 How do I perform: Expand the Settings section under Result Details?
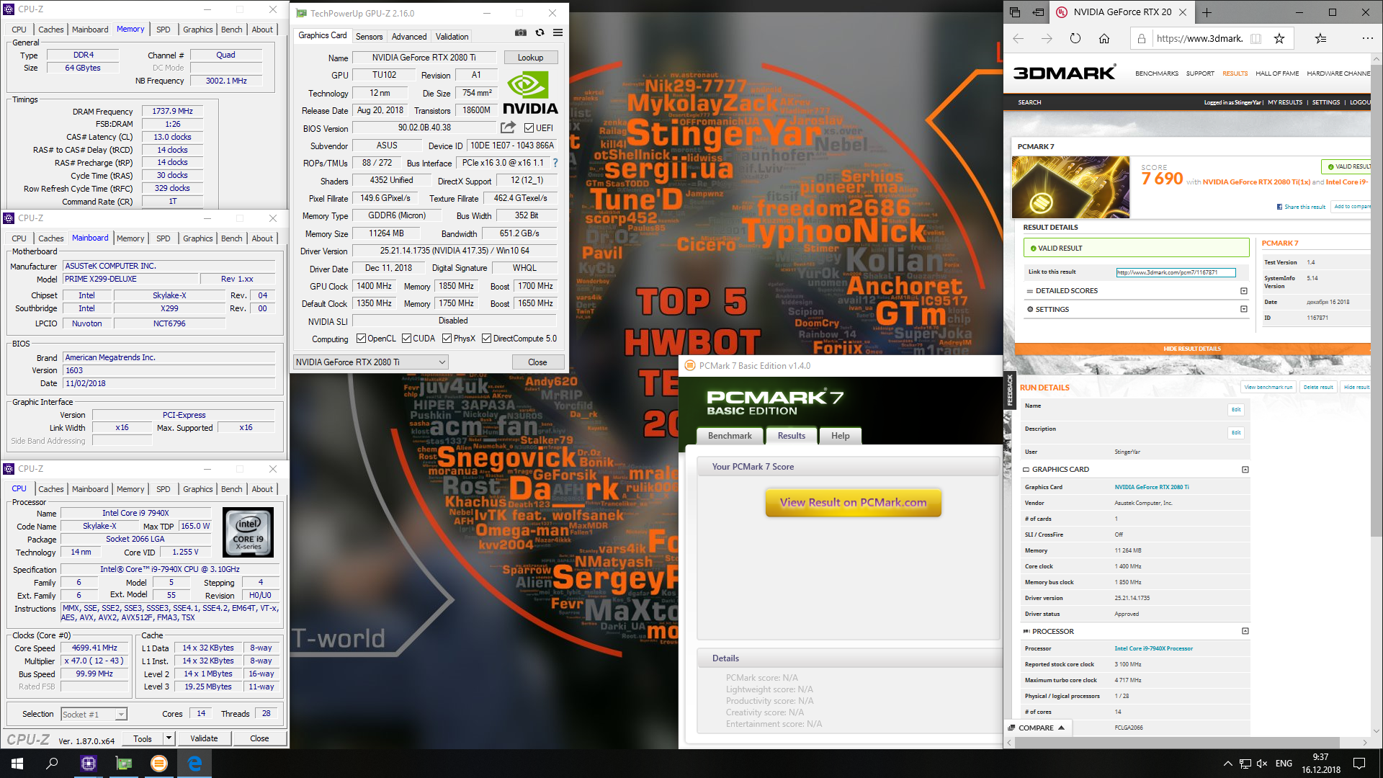point(1243,309)
